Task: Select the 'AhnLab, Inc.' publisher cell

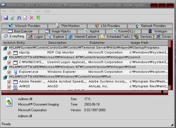Action: click(x=98, y=86)
